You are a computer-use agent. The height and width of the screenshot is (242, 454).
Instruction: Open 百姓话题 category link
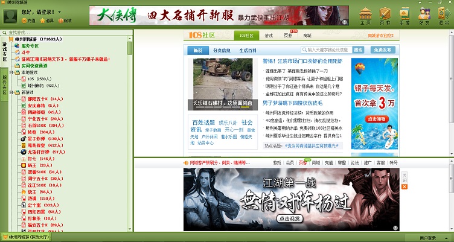click(x=203, y=123)
